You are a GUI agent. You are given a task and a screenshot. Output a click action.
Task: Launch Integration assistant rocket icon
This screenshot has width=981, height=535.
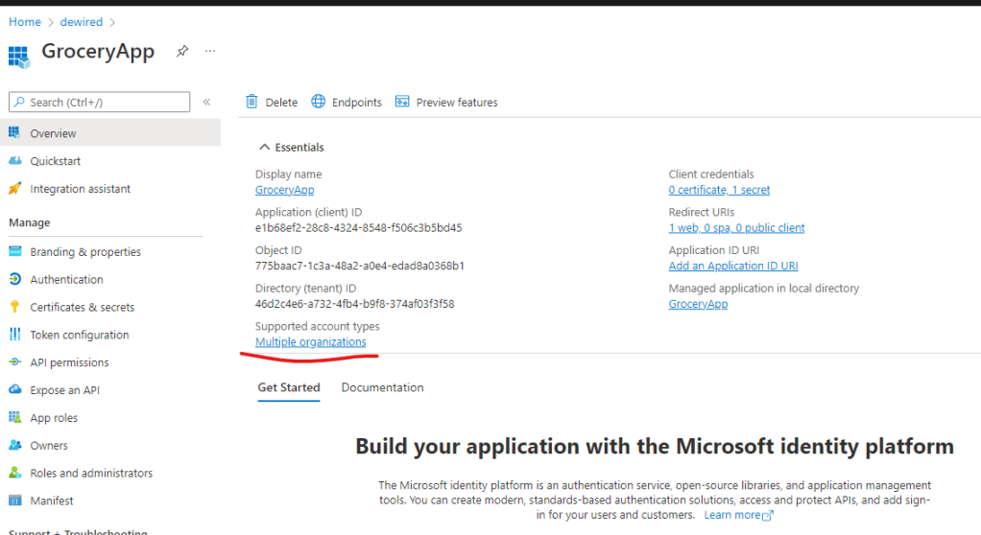pos(14,189)
